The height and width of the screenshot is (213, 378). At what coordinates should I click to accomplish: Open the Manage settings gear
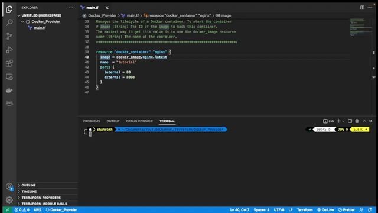click(x=9, y=200)
